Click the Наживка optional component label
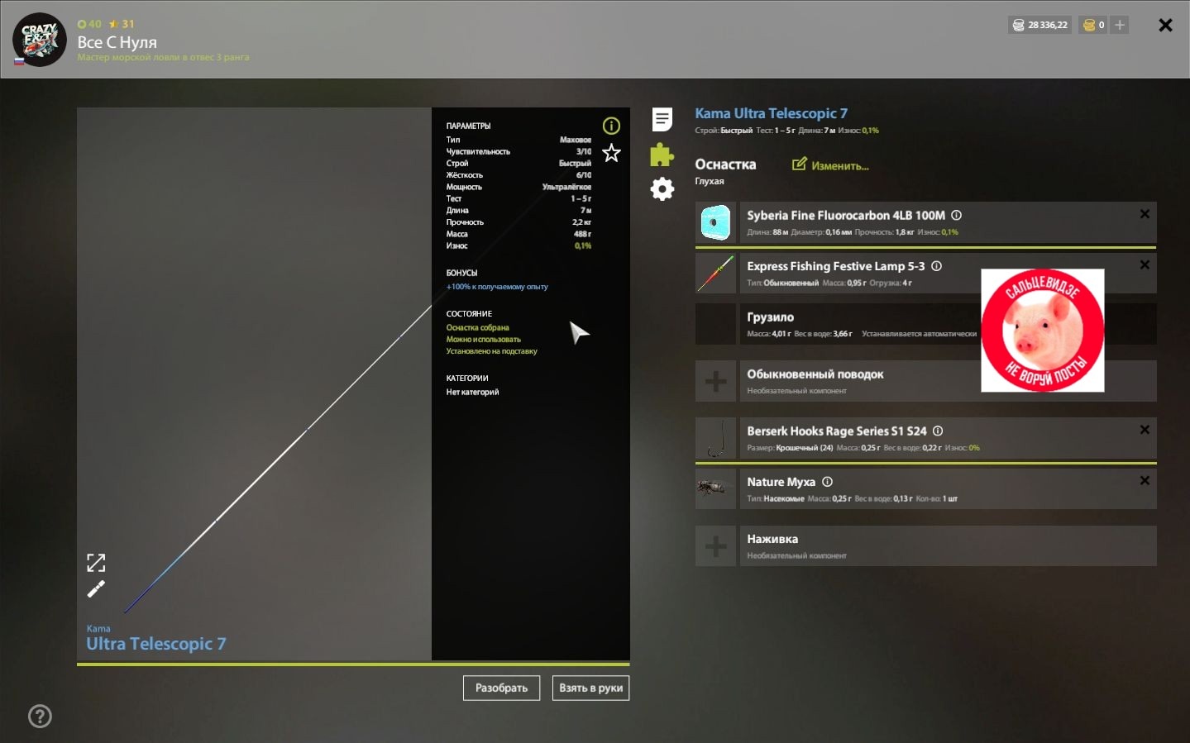This screenshot has width=1190, height=743. pyautogui.click(x=772, y=539)
